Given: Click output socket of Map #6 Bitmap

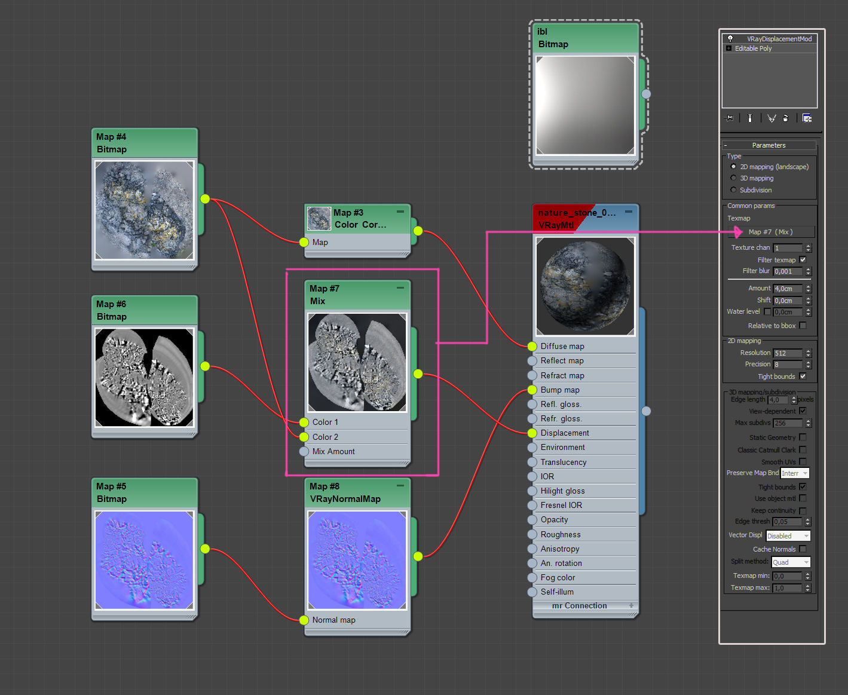Looking at the screenshot, I should (x=205, y=366).
